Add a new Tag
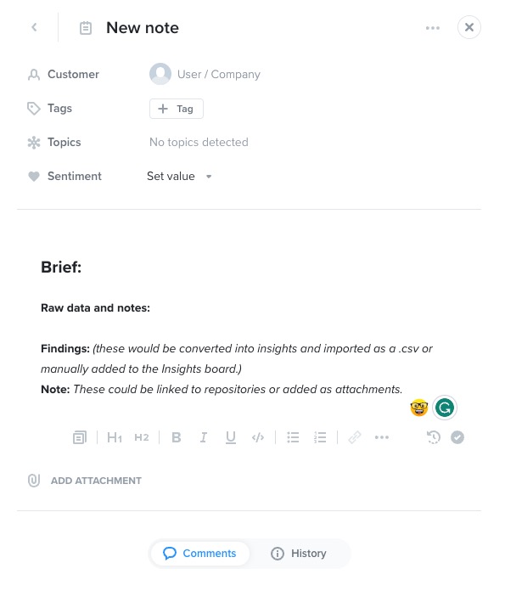Image resolution: width=505 pixels, height=591 pixels. click(177, 109)
